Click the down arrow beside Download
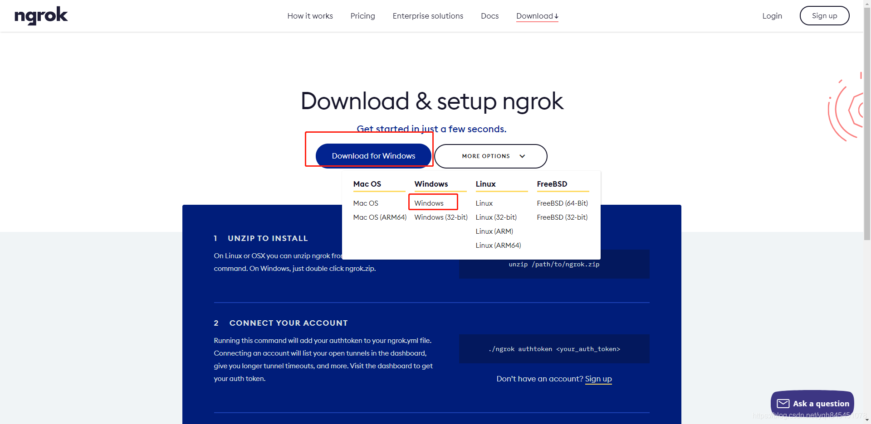This screenshot has height=424, width=871. (x=556, y=16)
